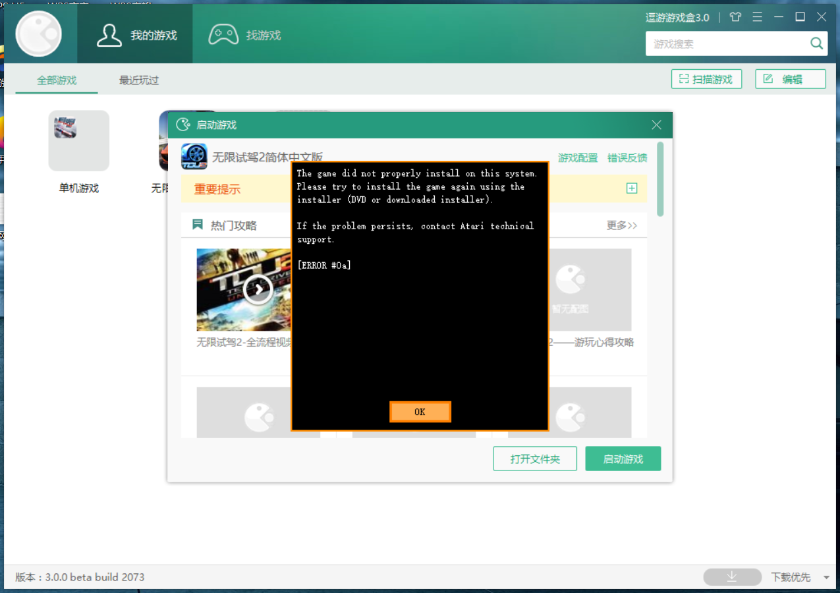Click the magnifier search icon
This screenshot has width=840, height=593.
(x=816, y=44)
